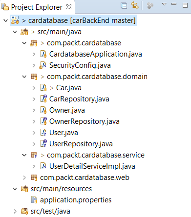Screen dimensions: 191x217
Task: Expand Owner.java node
Action: pyautogui.click(x=34, y=110)
